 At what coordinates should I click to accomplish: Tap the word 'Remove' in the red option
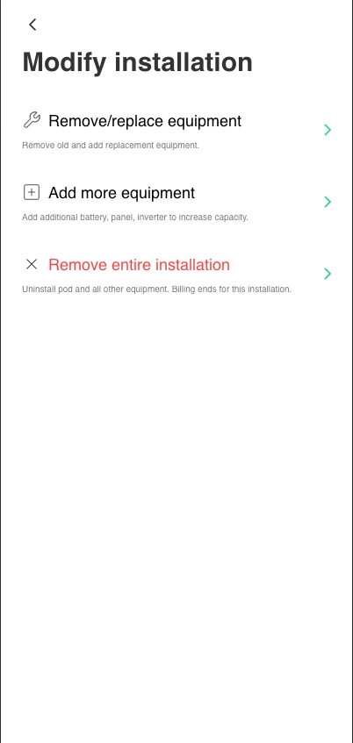[x=78, y=265]
